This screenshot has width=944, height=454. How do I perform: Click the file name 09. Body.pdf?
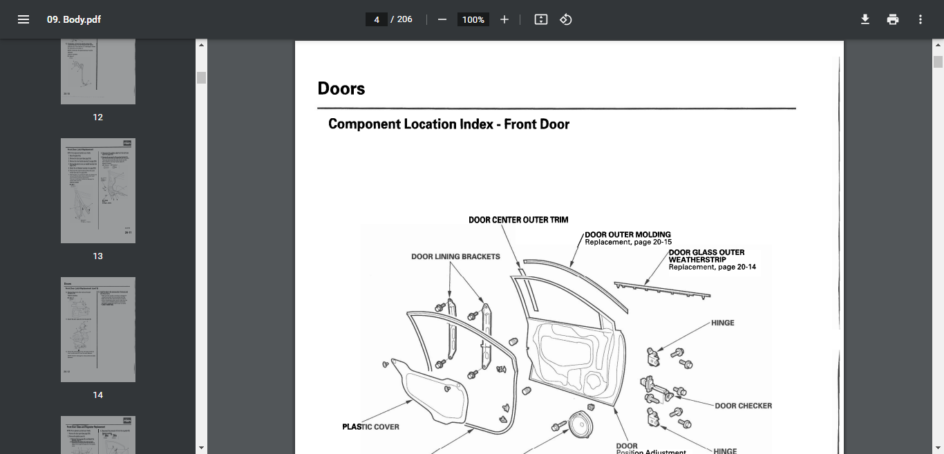pyautogui.click(x=74, y=19)
